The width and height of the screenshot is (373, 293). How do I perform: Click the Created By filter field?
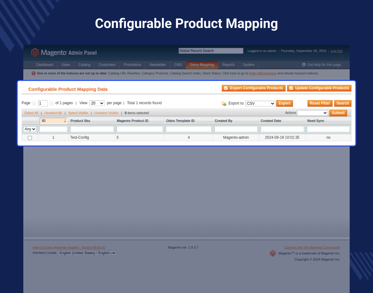pos(236,129)
